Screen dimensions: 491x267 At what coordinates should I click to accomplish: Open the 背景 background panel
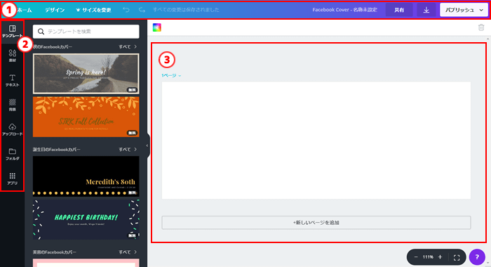pyautogui.click(x=12, y=105)
